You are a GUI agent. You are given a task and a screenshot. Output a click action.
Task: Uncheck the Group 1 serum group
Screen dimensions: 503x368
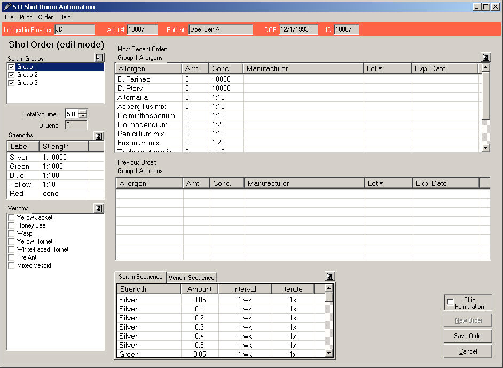[x=12, y=67]
